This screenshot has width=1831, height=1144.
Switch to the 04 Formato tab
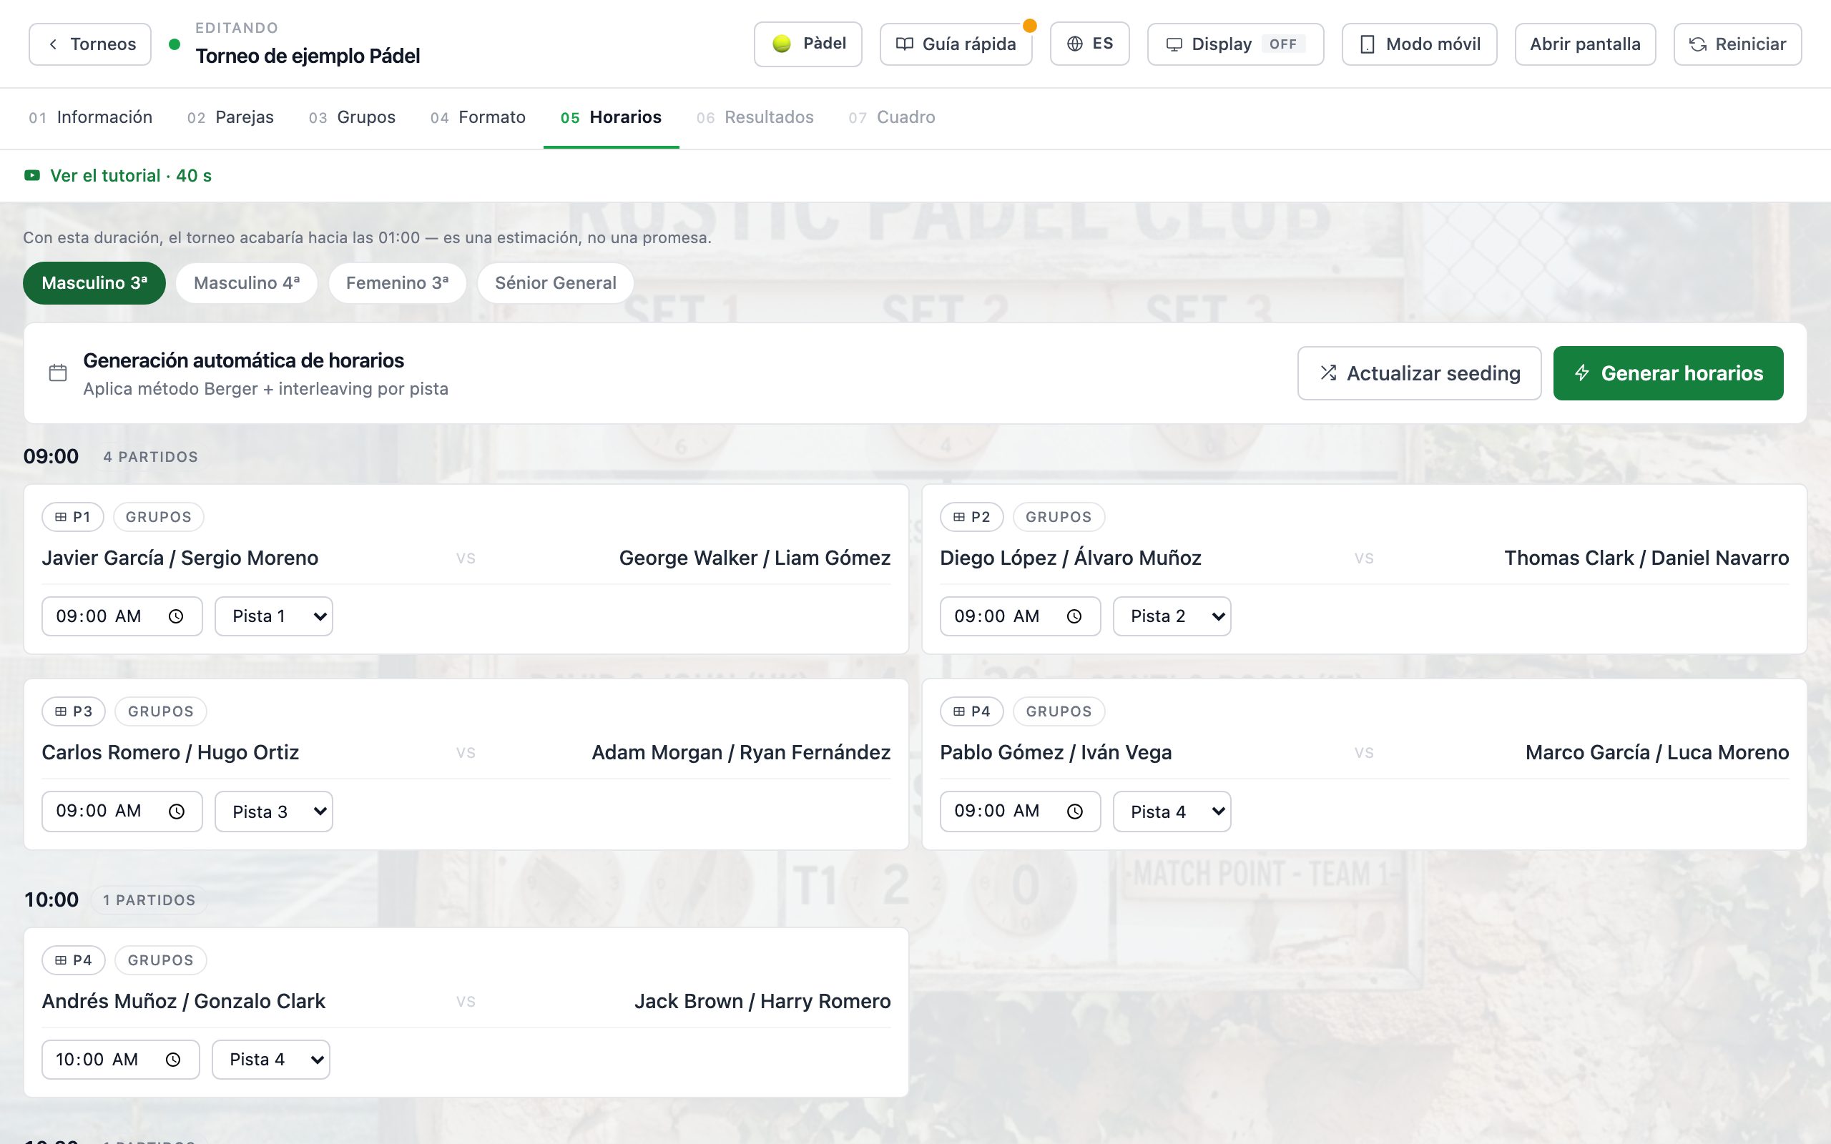[x=478, y=117]
